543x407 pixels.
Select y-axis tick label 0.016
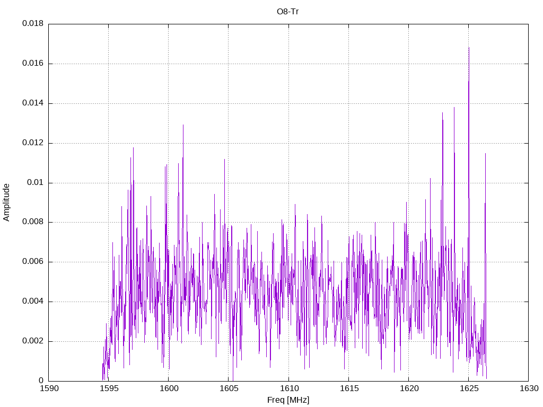(x=33, y=64)
